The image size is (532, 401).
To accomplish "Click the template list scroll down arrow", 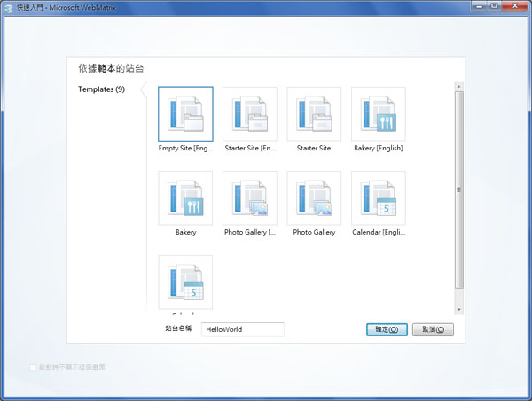I will pos(458,310).
